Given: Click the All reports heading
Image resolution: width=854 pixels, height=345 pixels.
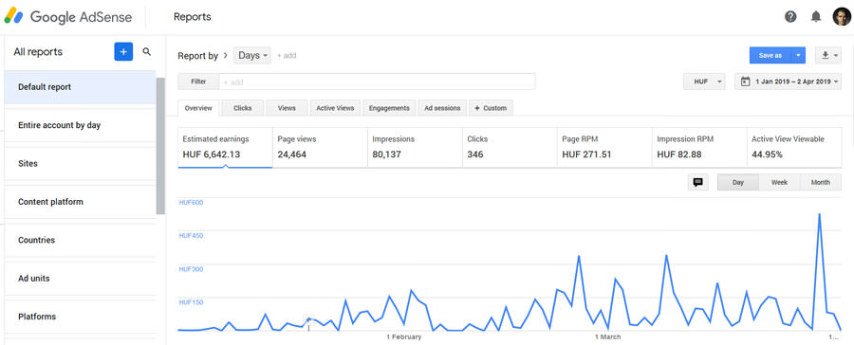Looking at the screenshot, I should [x=38, y=52].
